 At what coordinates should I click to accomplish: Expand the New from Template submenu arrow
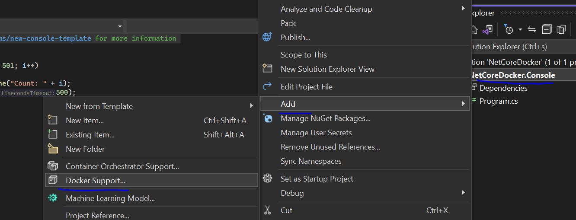(251, 106)
